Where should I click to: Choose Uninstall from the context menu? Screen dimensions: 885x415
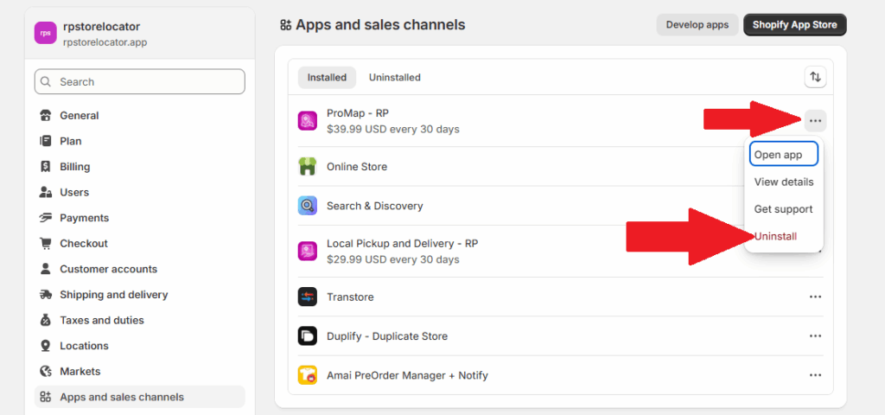[x=776, y=236]
